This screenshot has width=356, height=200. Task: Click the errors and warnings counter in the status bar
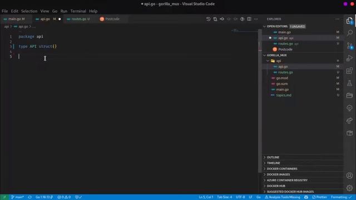[64, 197]
